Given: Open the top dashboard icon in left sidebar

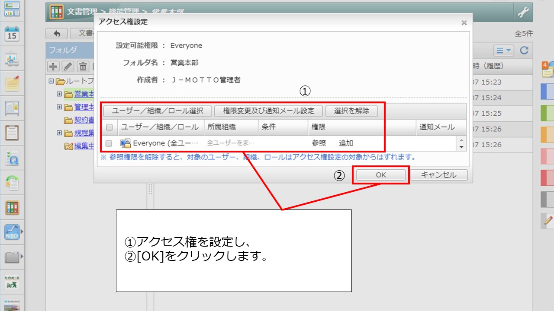Looking at the screenshot, I should tap(12, 9).
